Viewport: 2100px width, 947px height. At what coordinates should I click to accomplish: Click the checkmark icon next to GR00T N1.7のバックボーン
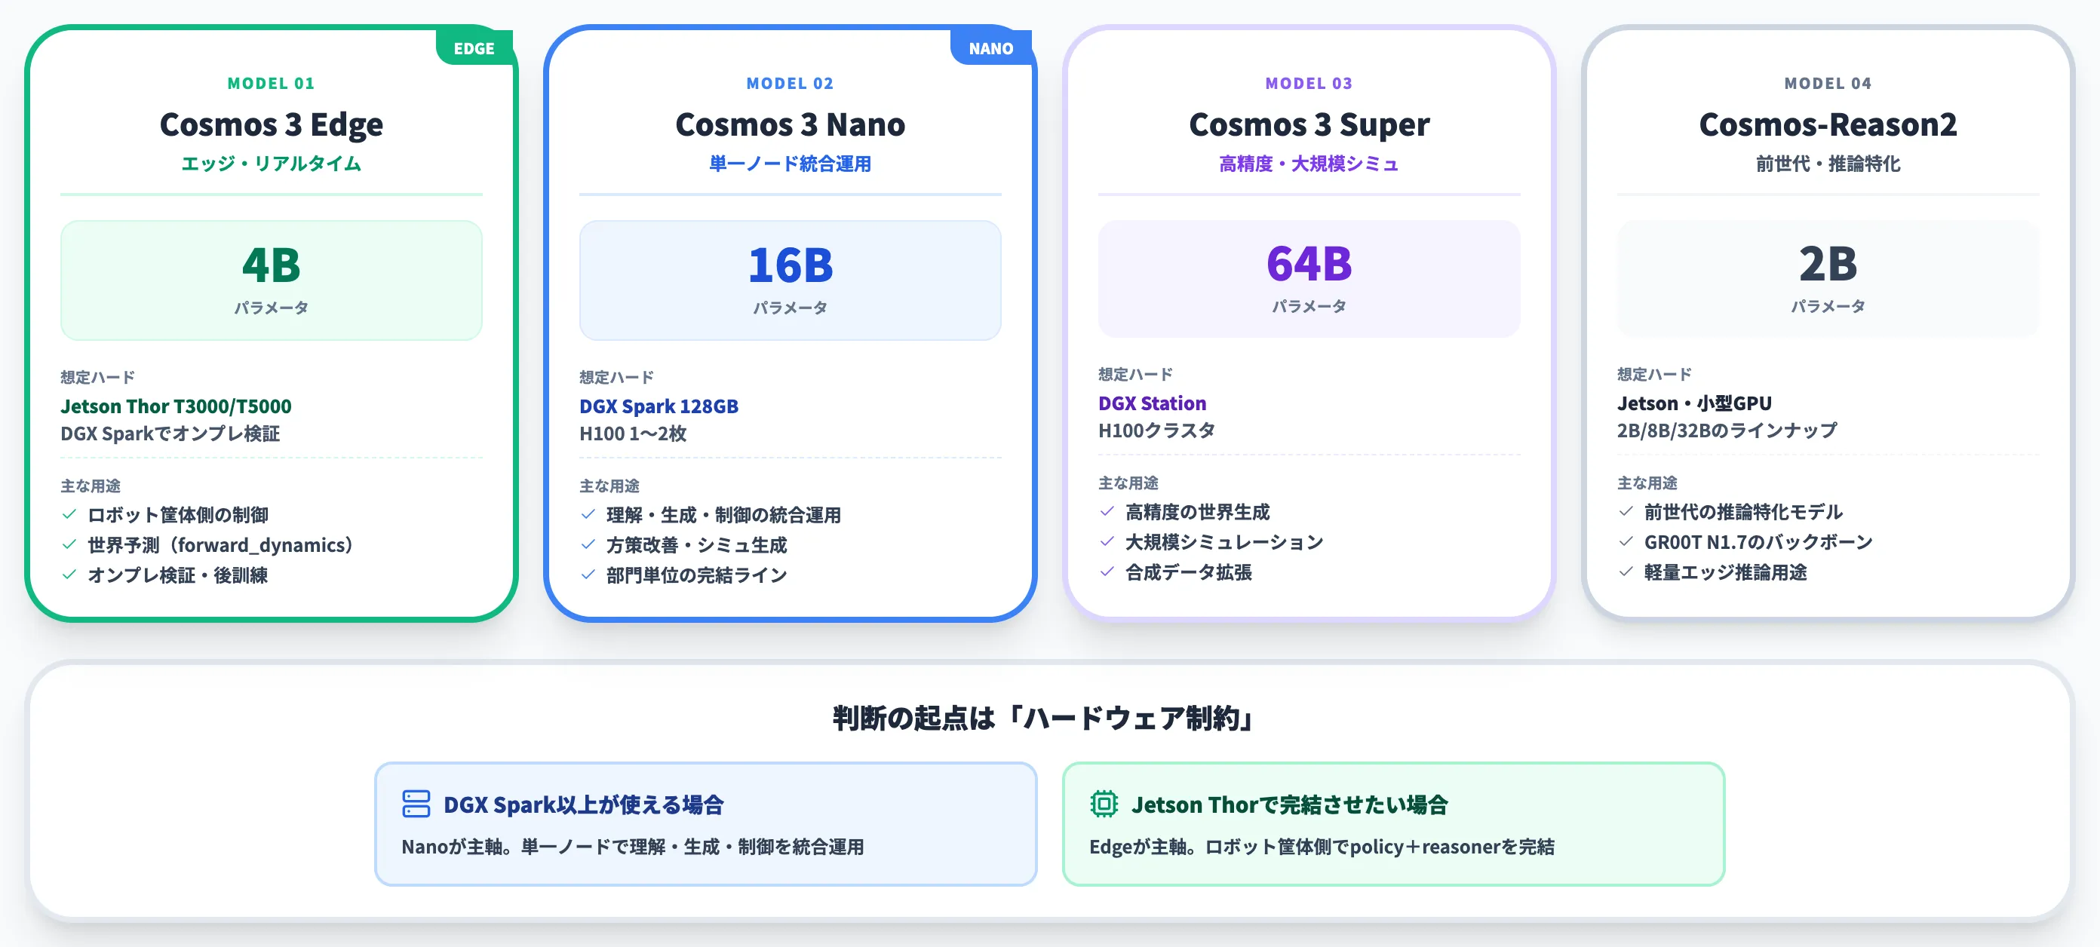tap(1626, 542)
